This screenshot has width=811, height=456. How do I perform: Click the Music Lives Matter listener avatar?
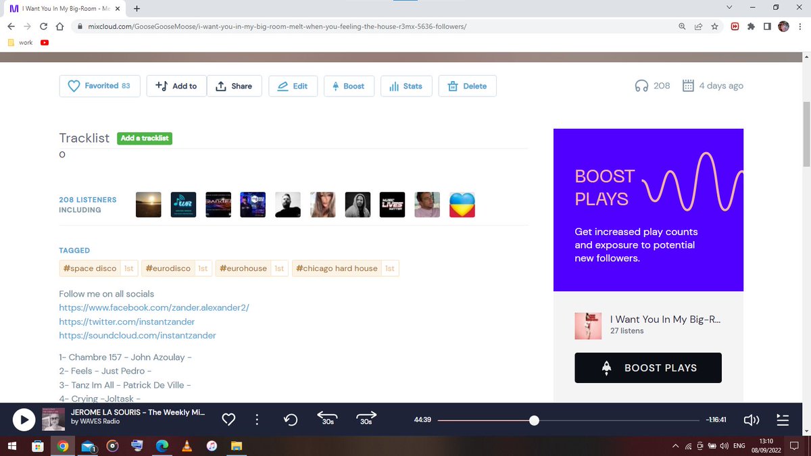pyautogui.click(x=392, y=205)
